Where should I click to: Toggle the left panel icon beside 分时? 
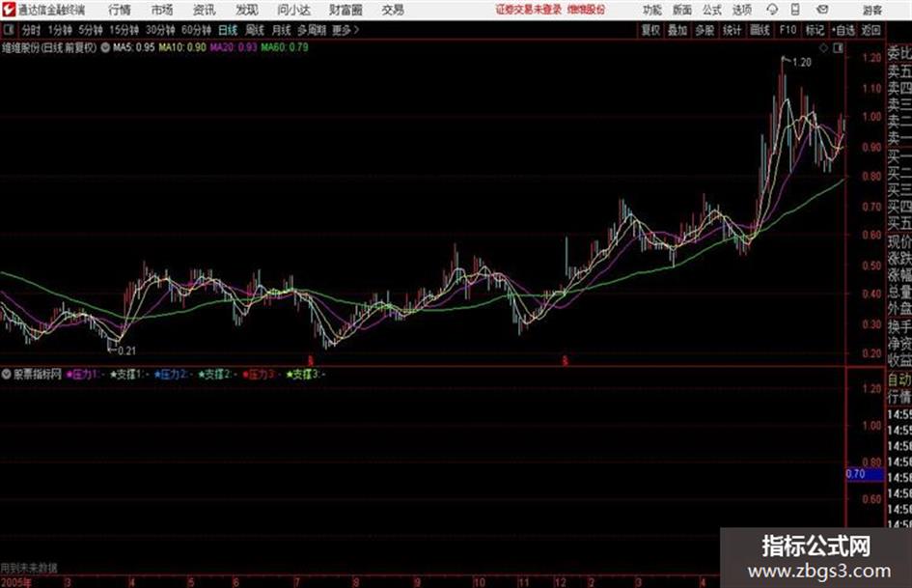9,30
